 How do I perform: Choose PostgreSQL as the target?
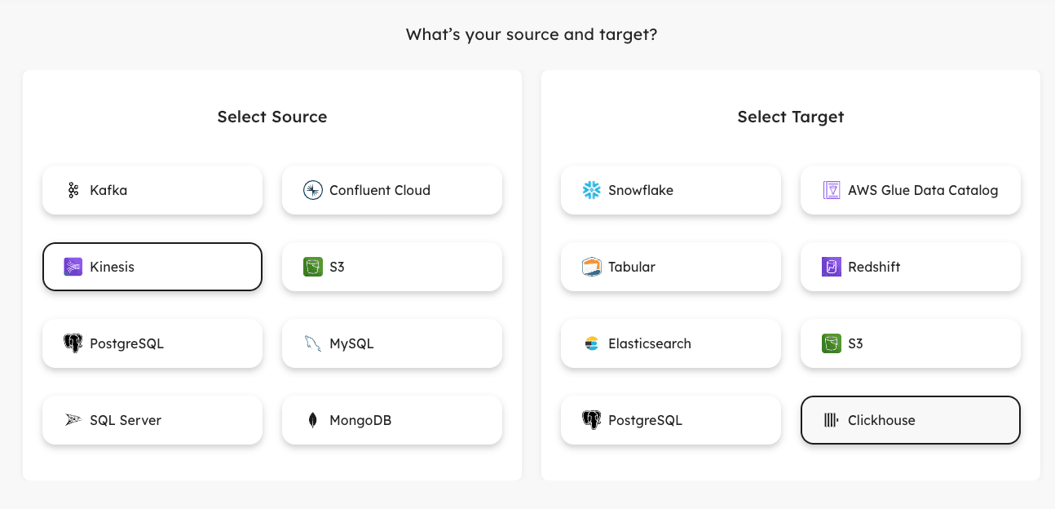(671, 420)
